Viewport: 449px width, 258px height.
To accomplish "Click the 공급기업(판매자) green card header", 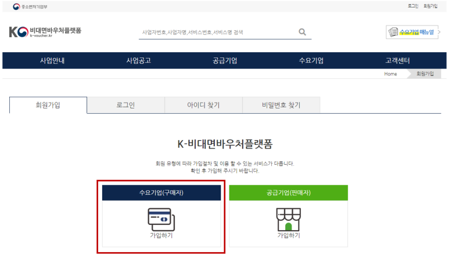I will click(288, 193).
